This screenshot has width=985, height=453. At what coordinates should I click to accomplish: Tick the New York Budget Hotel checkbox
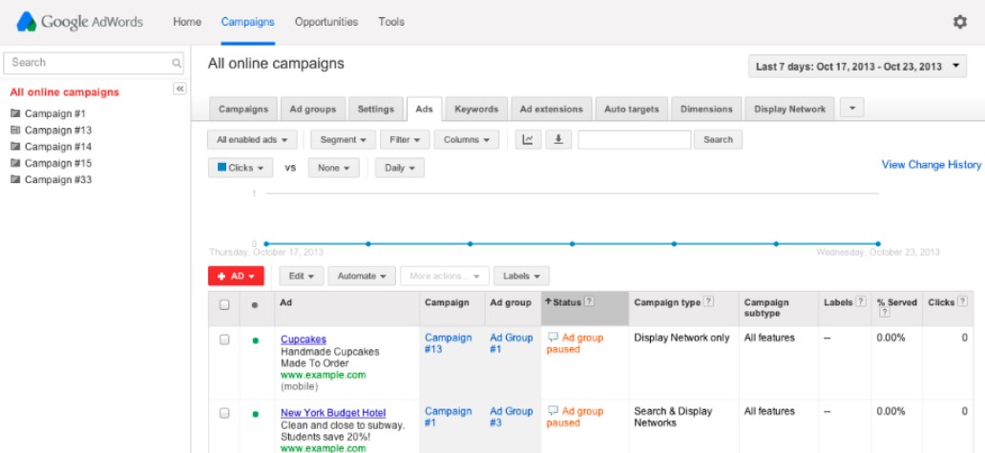pos(224,413)
